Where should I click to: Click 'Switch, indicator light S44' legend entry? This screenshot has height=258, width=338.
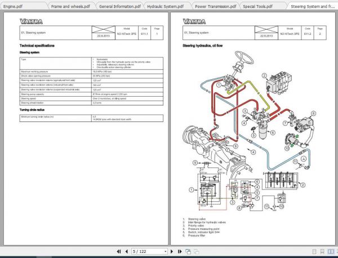[204, 232]
